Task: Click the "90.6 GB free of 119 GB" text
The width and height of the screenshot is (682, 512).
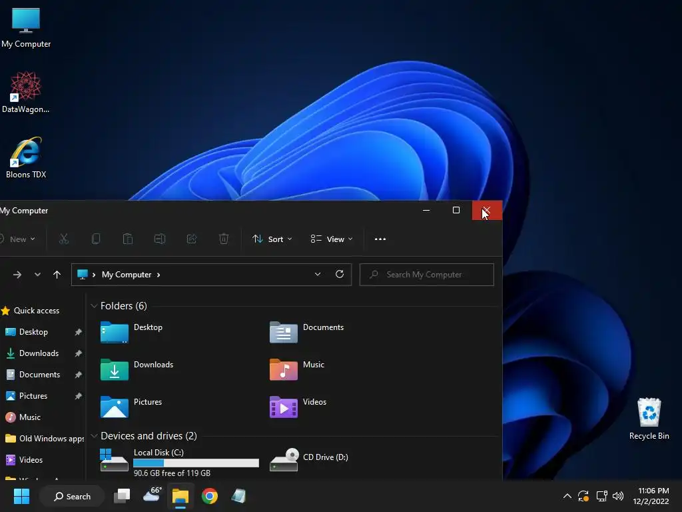Action: (x=172, y=473)
